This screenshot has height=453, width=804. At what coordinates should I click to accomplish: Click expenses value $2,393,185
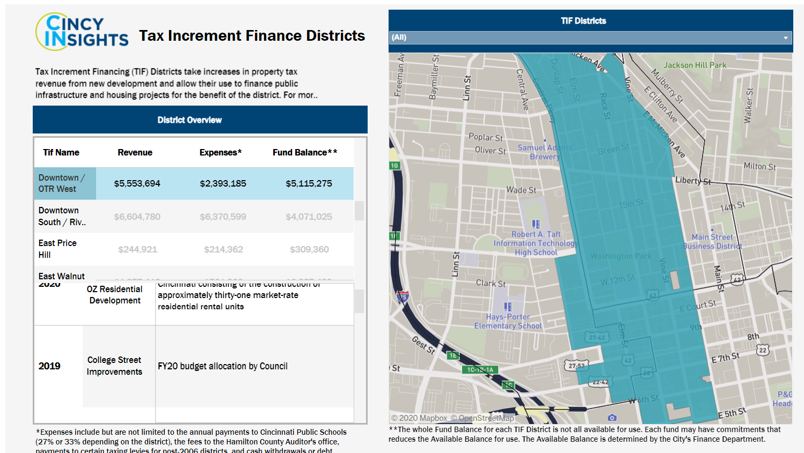point(223,184)
